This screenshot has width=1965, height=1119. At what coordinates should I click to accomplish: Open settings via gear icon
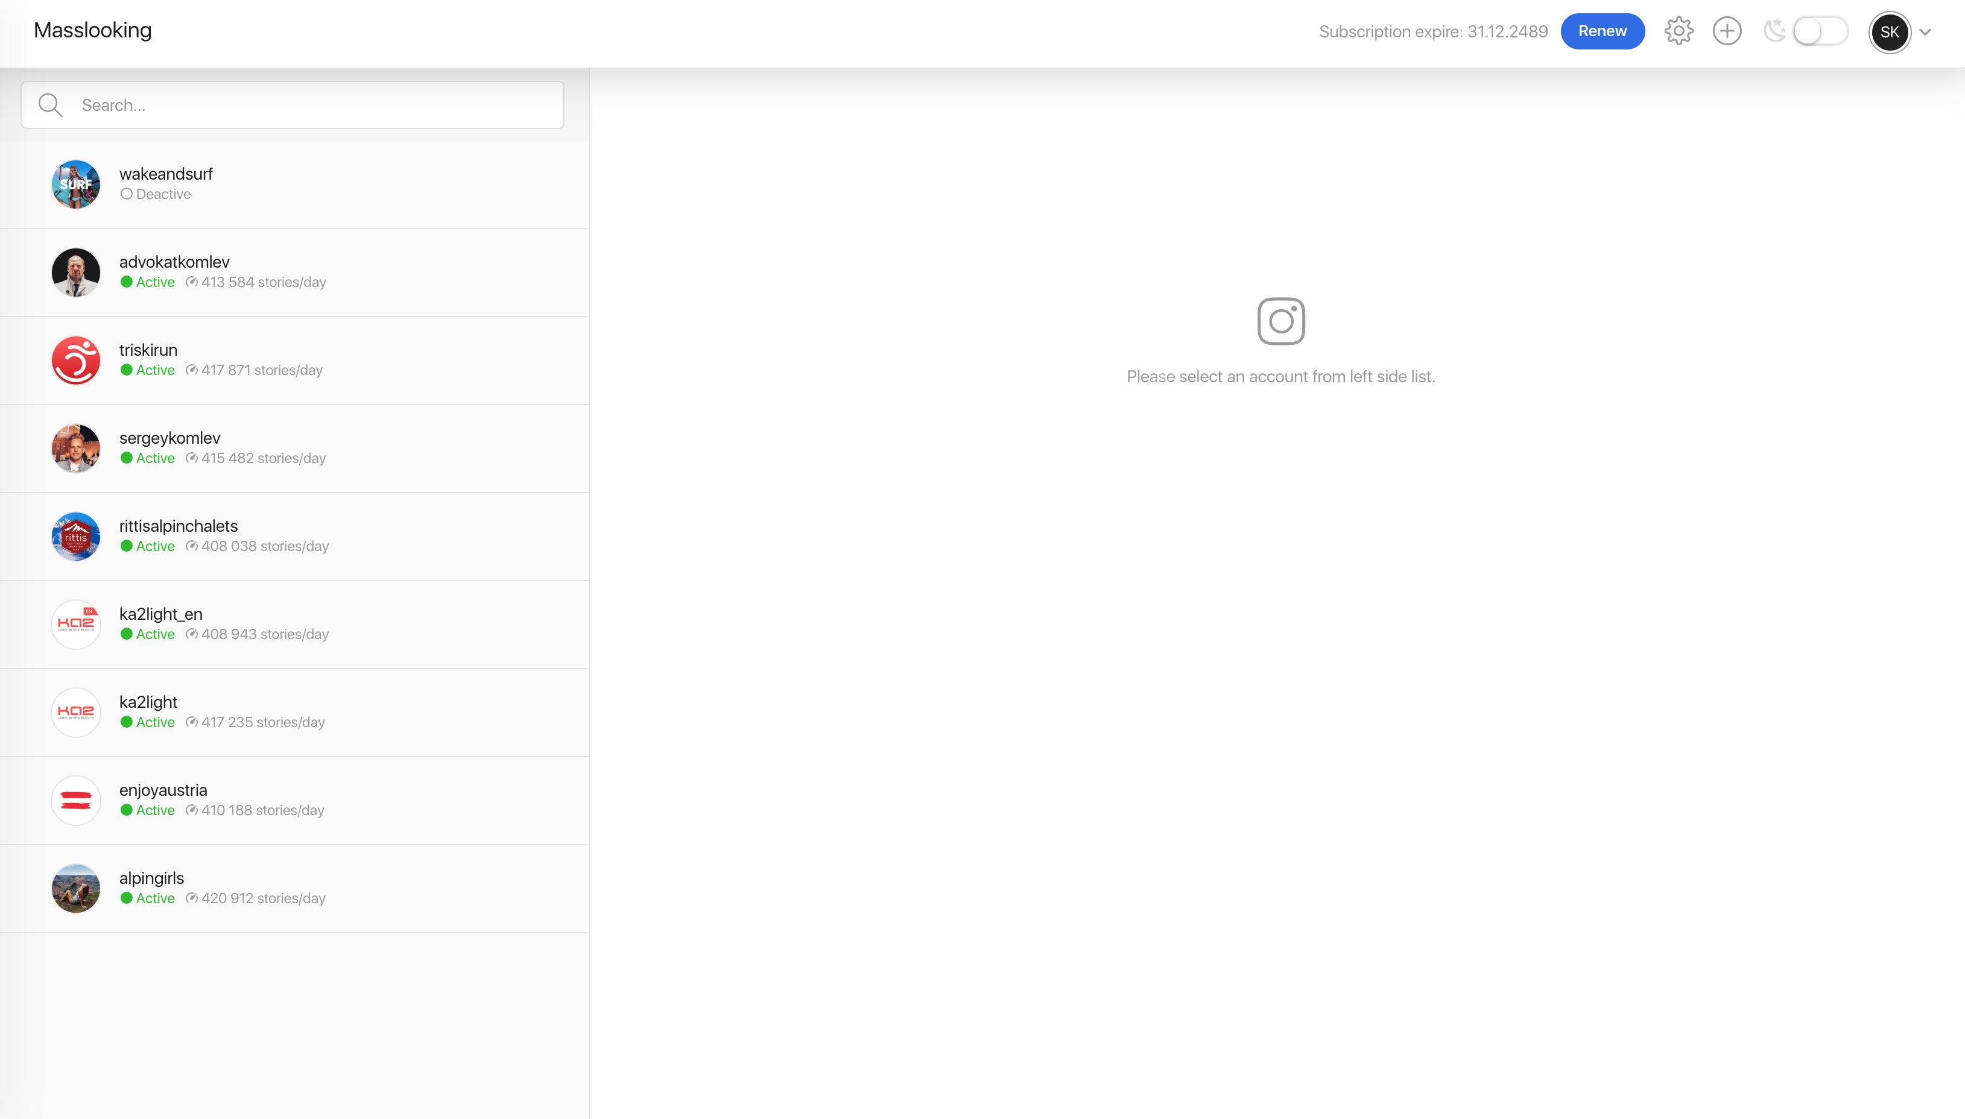click(x=1679, y=31)
